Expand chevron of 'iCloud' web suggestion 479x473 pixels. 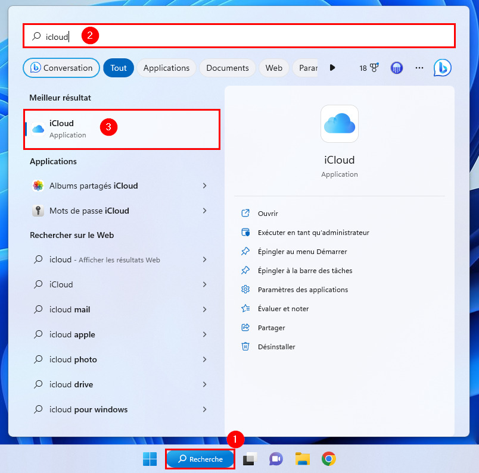(205, 284)
